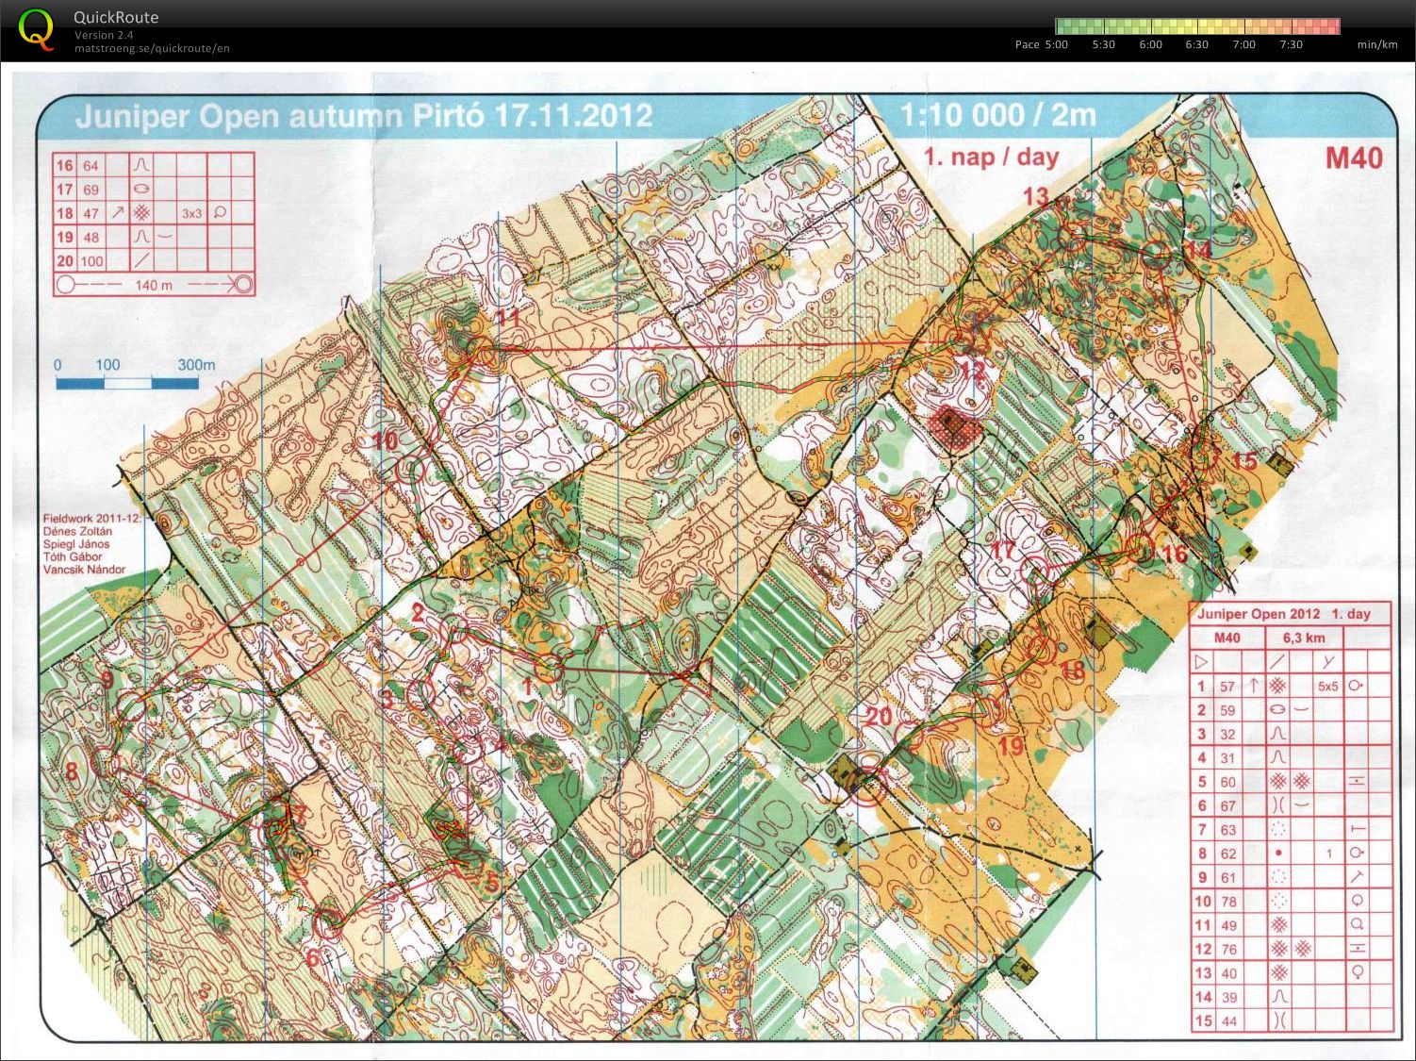This screenshot has width=1416, height=1061.
Task: Click the 6:30 pace legend label
Action: pyautogui.click(x=1197, y=44)
